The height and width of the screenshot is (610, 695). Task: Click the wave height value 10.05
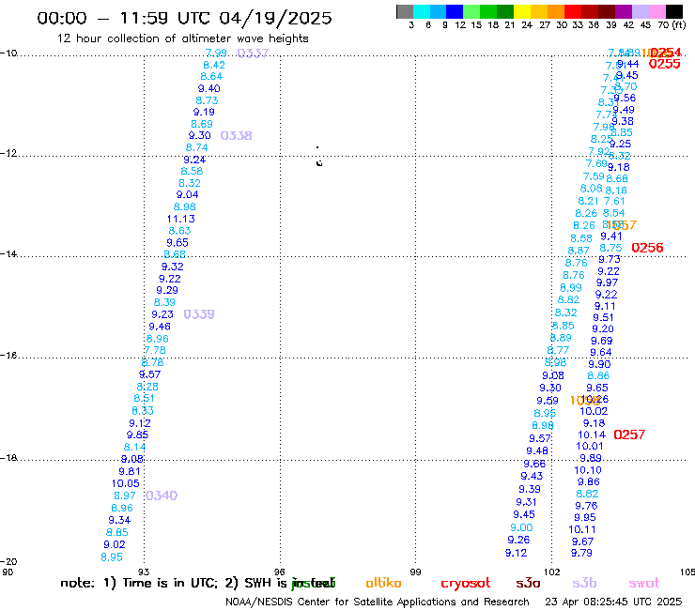tap(125, 483)
